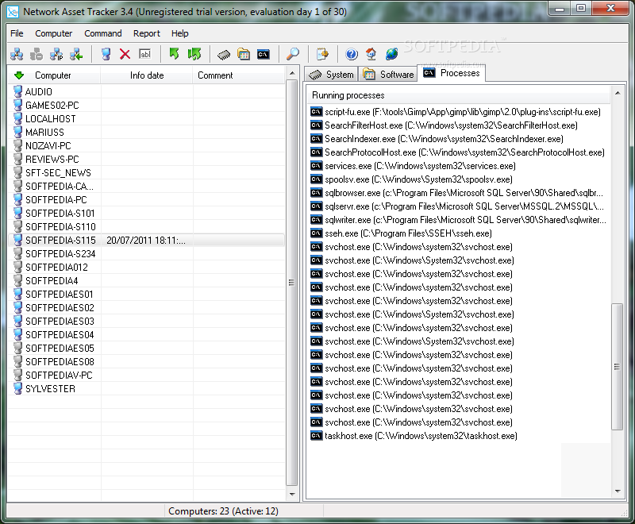635x524 pixels.
Task: Select the spoolsv.exe process entry
Action: pos(411,179)
